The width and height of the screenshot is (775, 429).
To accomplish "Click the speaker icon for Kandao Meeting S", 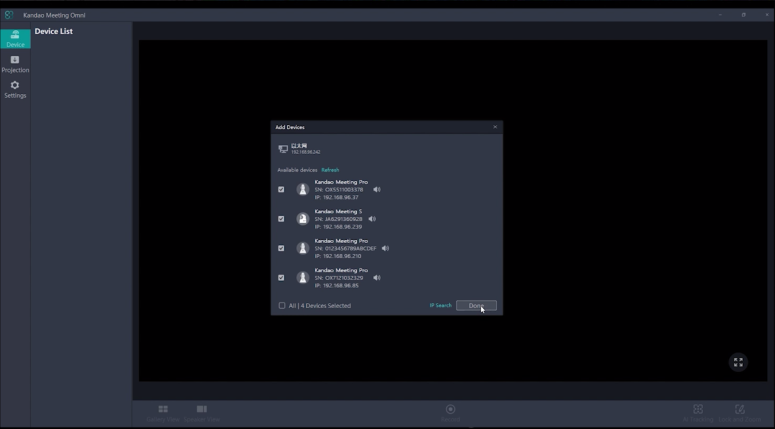I will click(372, 219).
